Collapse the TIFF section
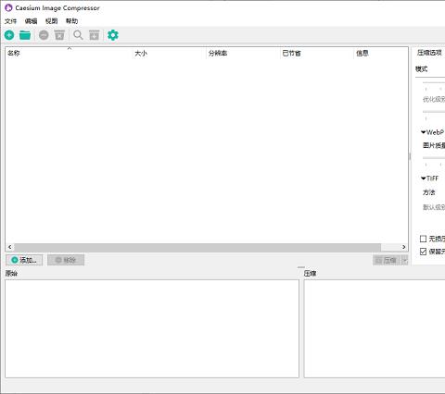The width and height of the screenshot is (445, 394). pos(424,179)
